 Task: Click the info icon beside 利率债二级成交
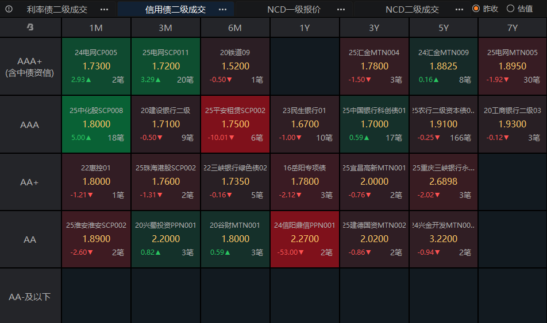coord(9,9)
